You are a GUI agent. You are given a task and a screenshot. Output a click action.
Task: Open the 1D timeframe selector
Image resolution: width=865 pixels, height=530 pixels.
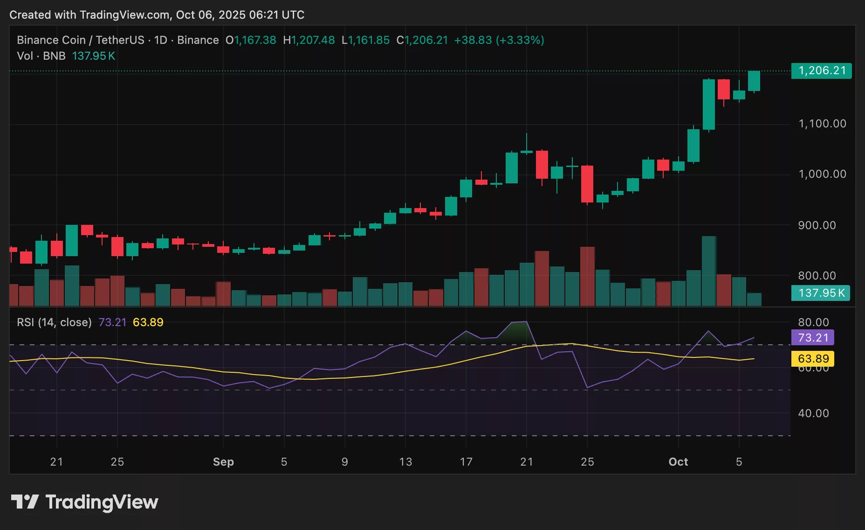point(161,40)
